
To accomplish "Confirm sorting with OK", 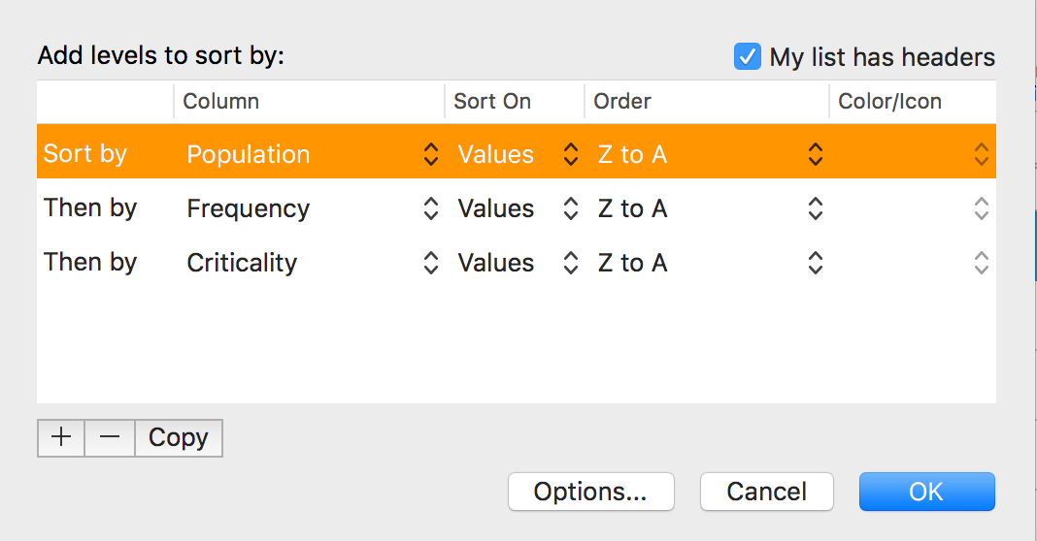I will click(926, 492).
